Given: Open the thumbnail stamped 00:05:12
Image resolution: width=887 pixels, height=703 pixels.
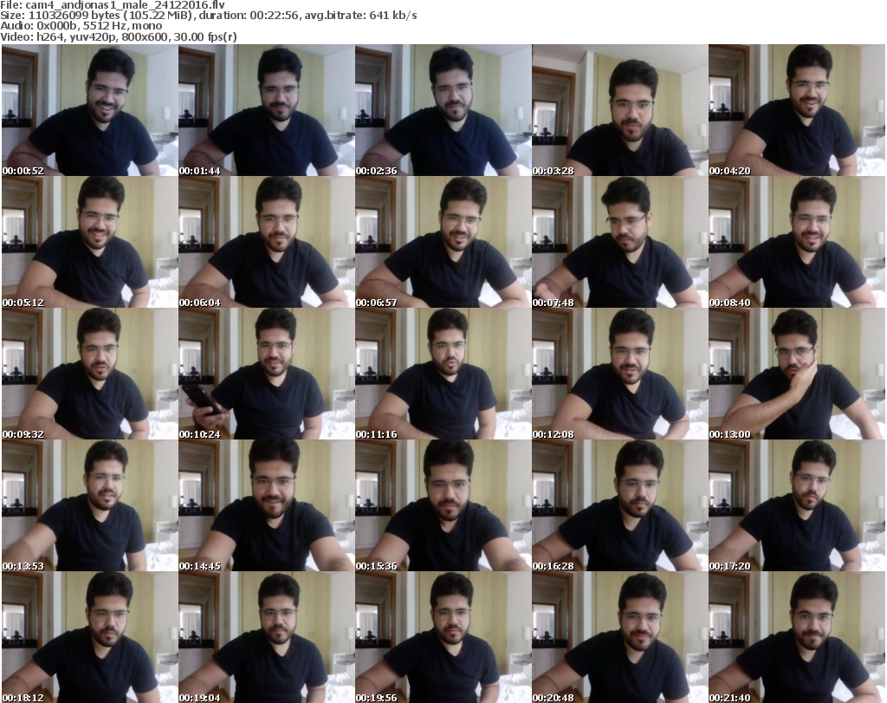Looking at the screenshot, I should click(x=89, y=242).
